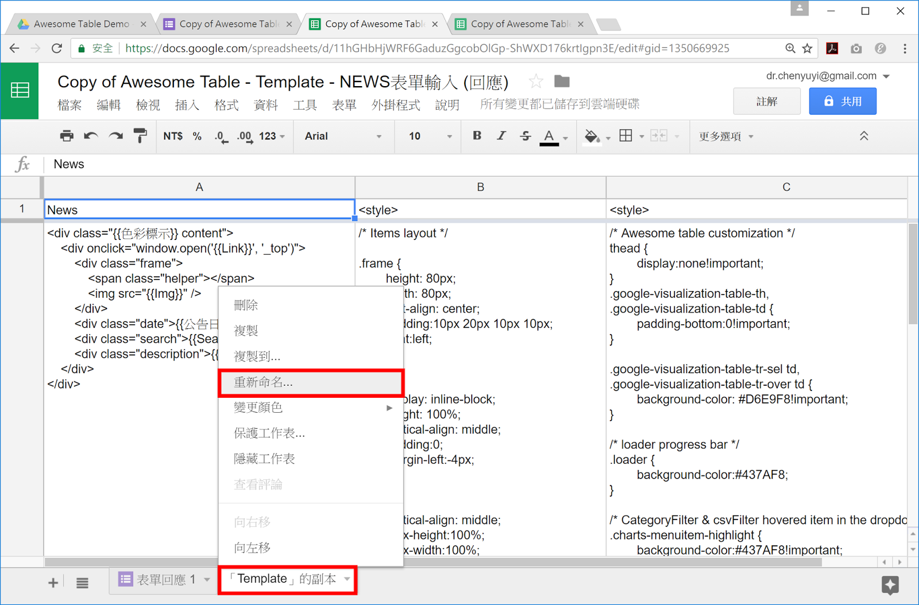919x605 pixels.
Task: Format as NT$ currency
Action: point(173,136)
